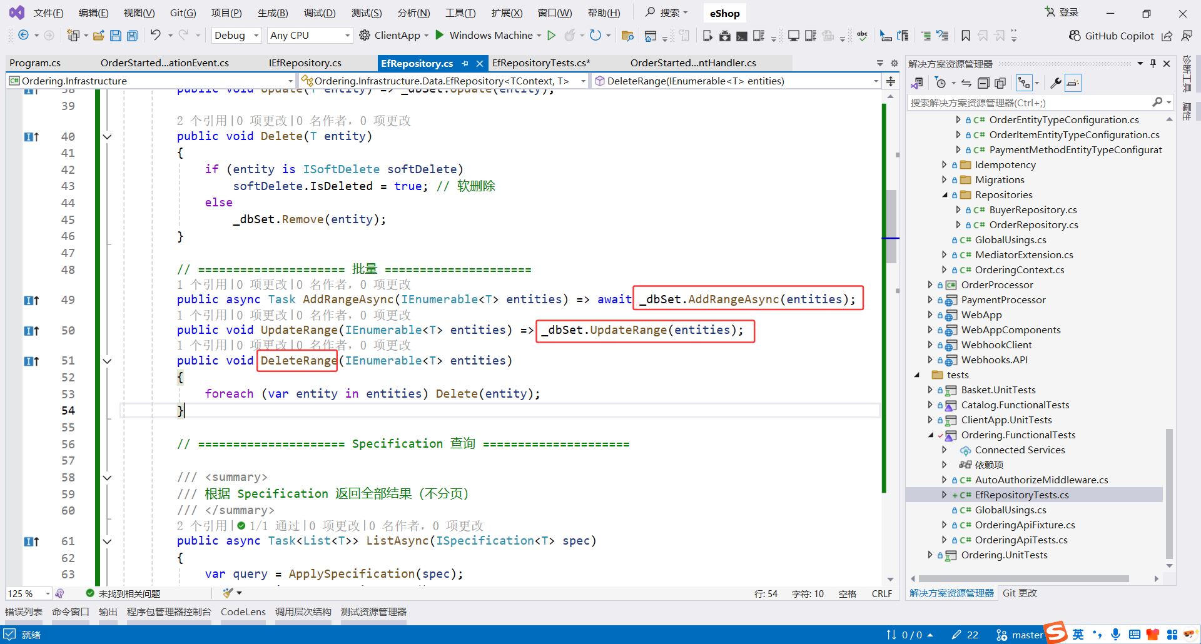Undo the last edit
The image size is (1201, 644).
pyautogui.click(x=156, y=36)
